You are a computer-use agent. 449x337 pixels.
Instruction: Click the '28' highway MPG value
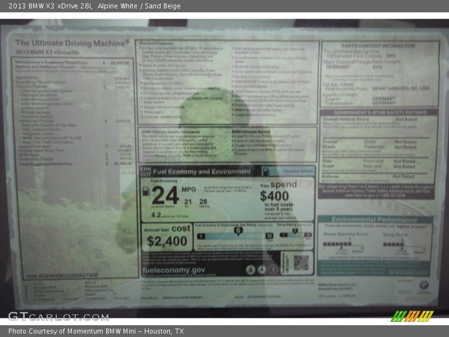(x=203, y=202)
